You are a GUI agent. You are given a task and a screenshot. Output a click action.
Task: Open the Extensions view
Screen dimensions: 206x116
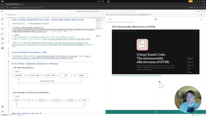coord(2,43)
